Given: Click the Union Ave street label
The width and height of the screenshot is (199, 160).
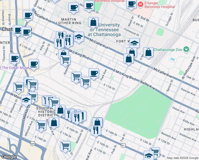Looking at the screenshot, I should pos(178,110).
